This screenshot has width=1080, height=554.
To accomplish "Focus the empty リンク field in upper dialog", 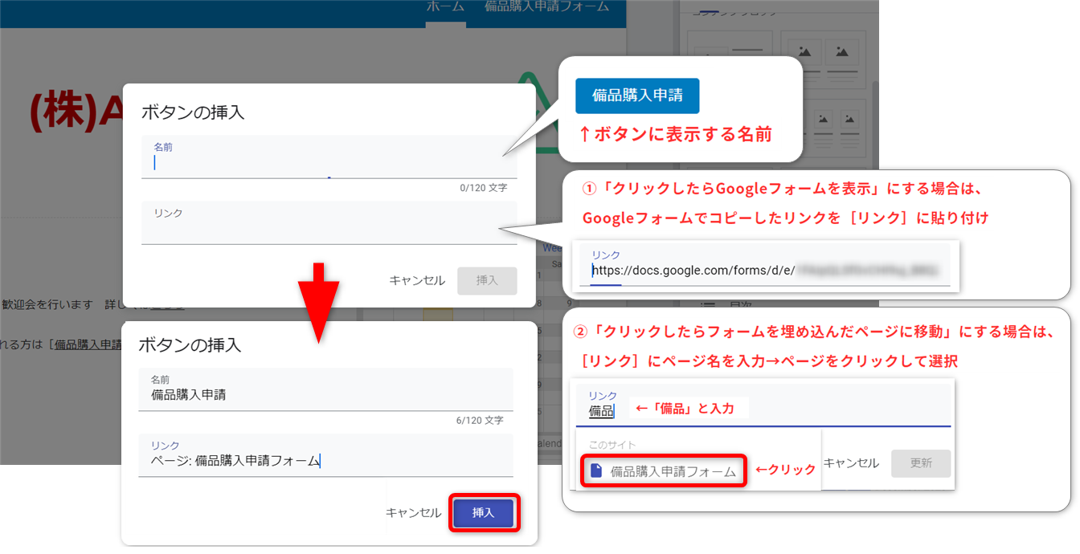I will pyautogui.click(x=329, y=230).
